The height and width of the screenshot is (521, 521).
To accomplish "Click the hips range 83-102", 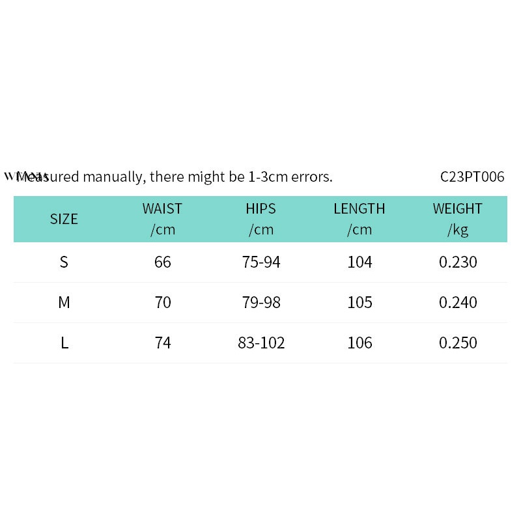I will (x=261, y=343).
